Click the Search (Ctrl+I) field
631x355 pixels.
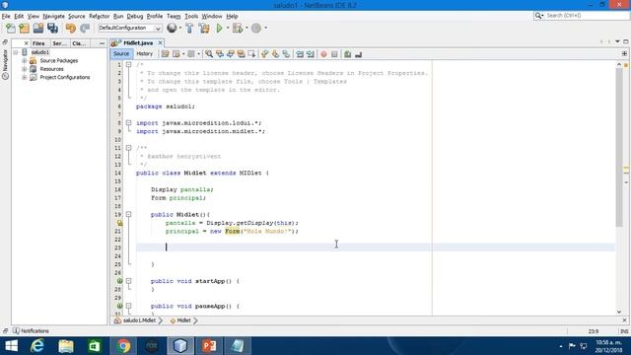click(581, 16)
